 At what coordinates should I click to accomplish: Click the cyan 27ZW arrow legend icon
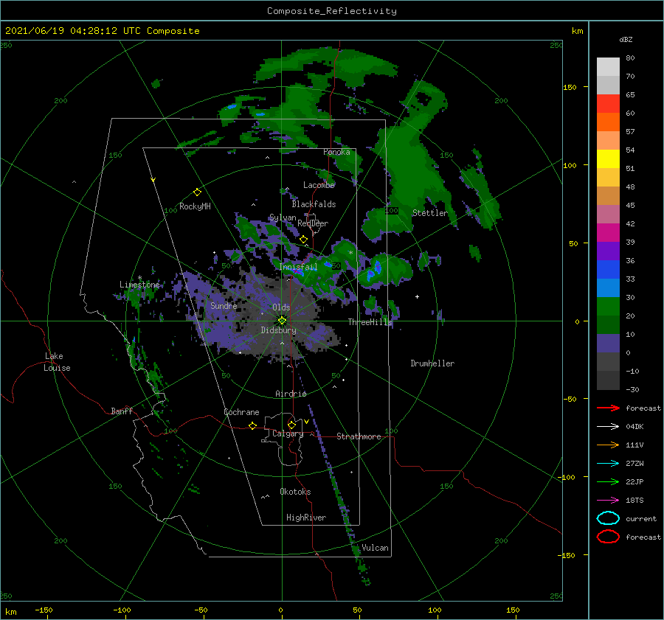[608, 464]
